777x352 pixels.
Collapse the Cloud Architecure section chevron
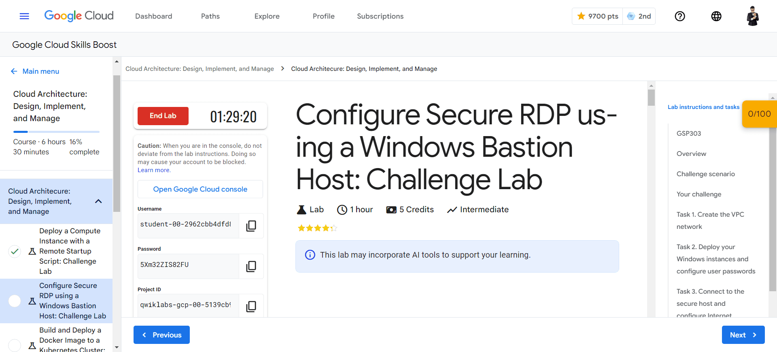tap(98, 201)
